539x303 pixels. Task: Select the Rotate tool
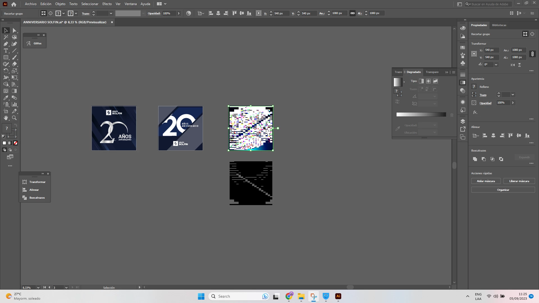pyautogui.click(x=6, y=71)
